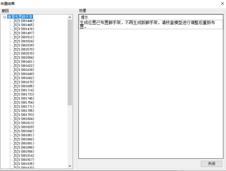Pick JSJ1(881649) from the tree

(24, 74)
